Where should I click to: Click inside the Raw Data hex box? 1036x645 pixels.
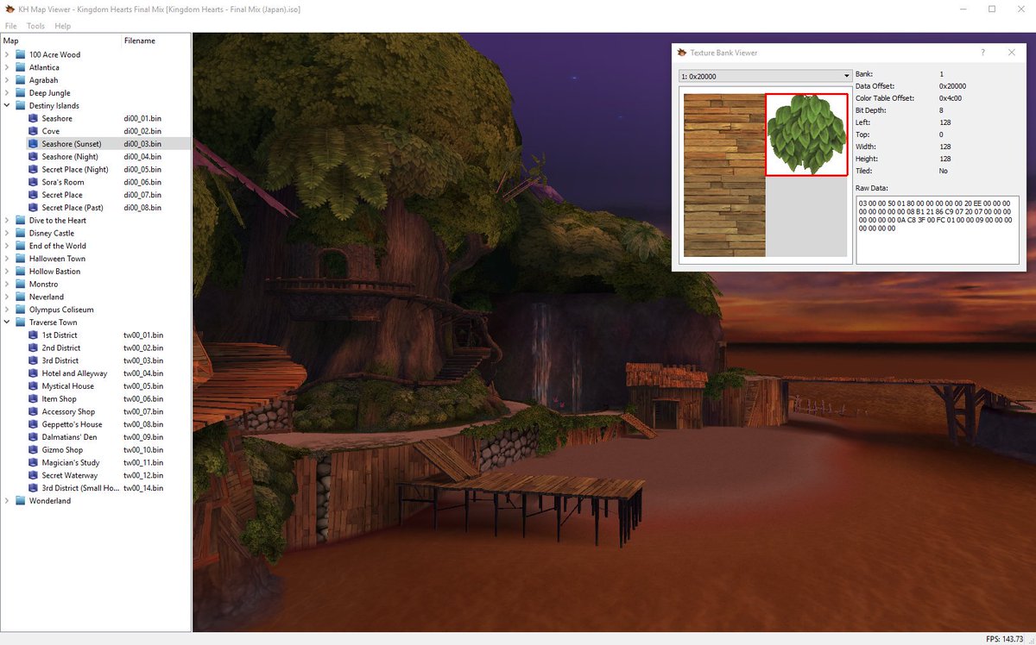(x=937, y=229)
